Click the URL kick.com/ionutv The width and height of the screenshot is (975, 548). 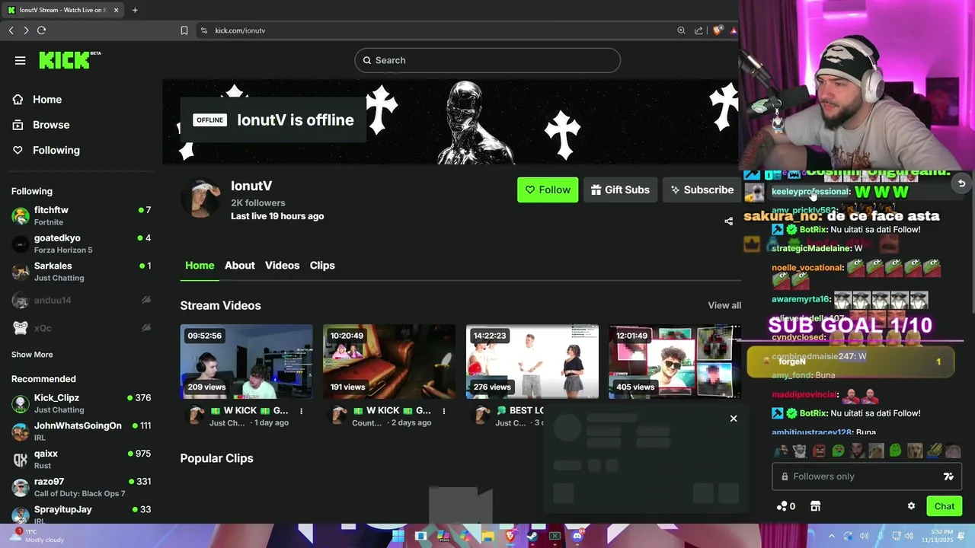point(240,30)
